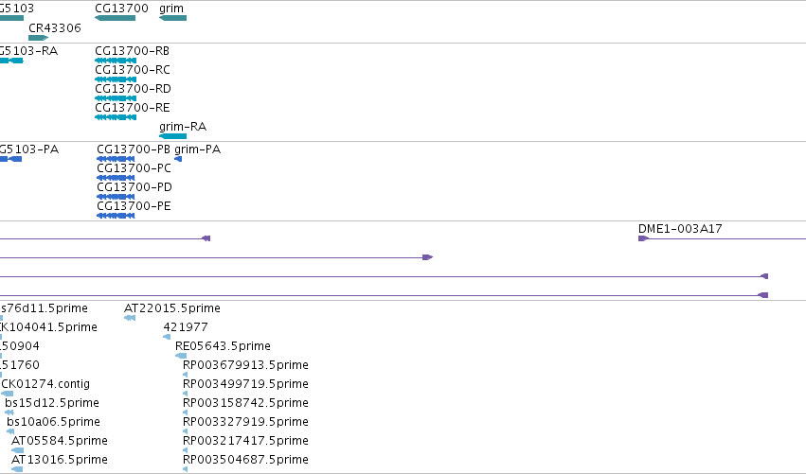The height and width of the screenshot is (474, 806).
Task: Select the CG13700-PB protein feature
Action: coord(116,159)
